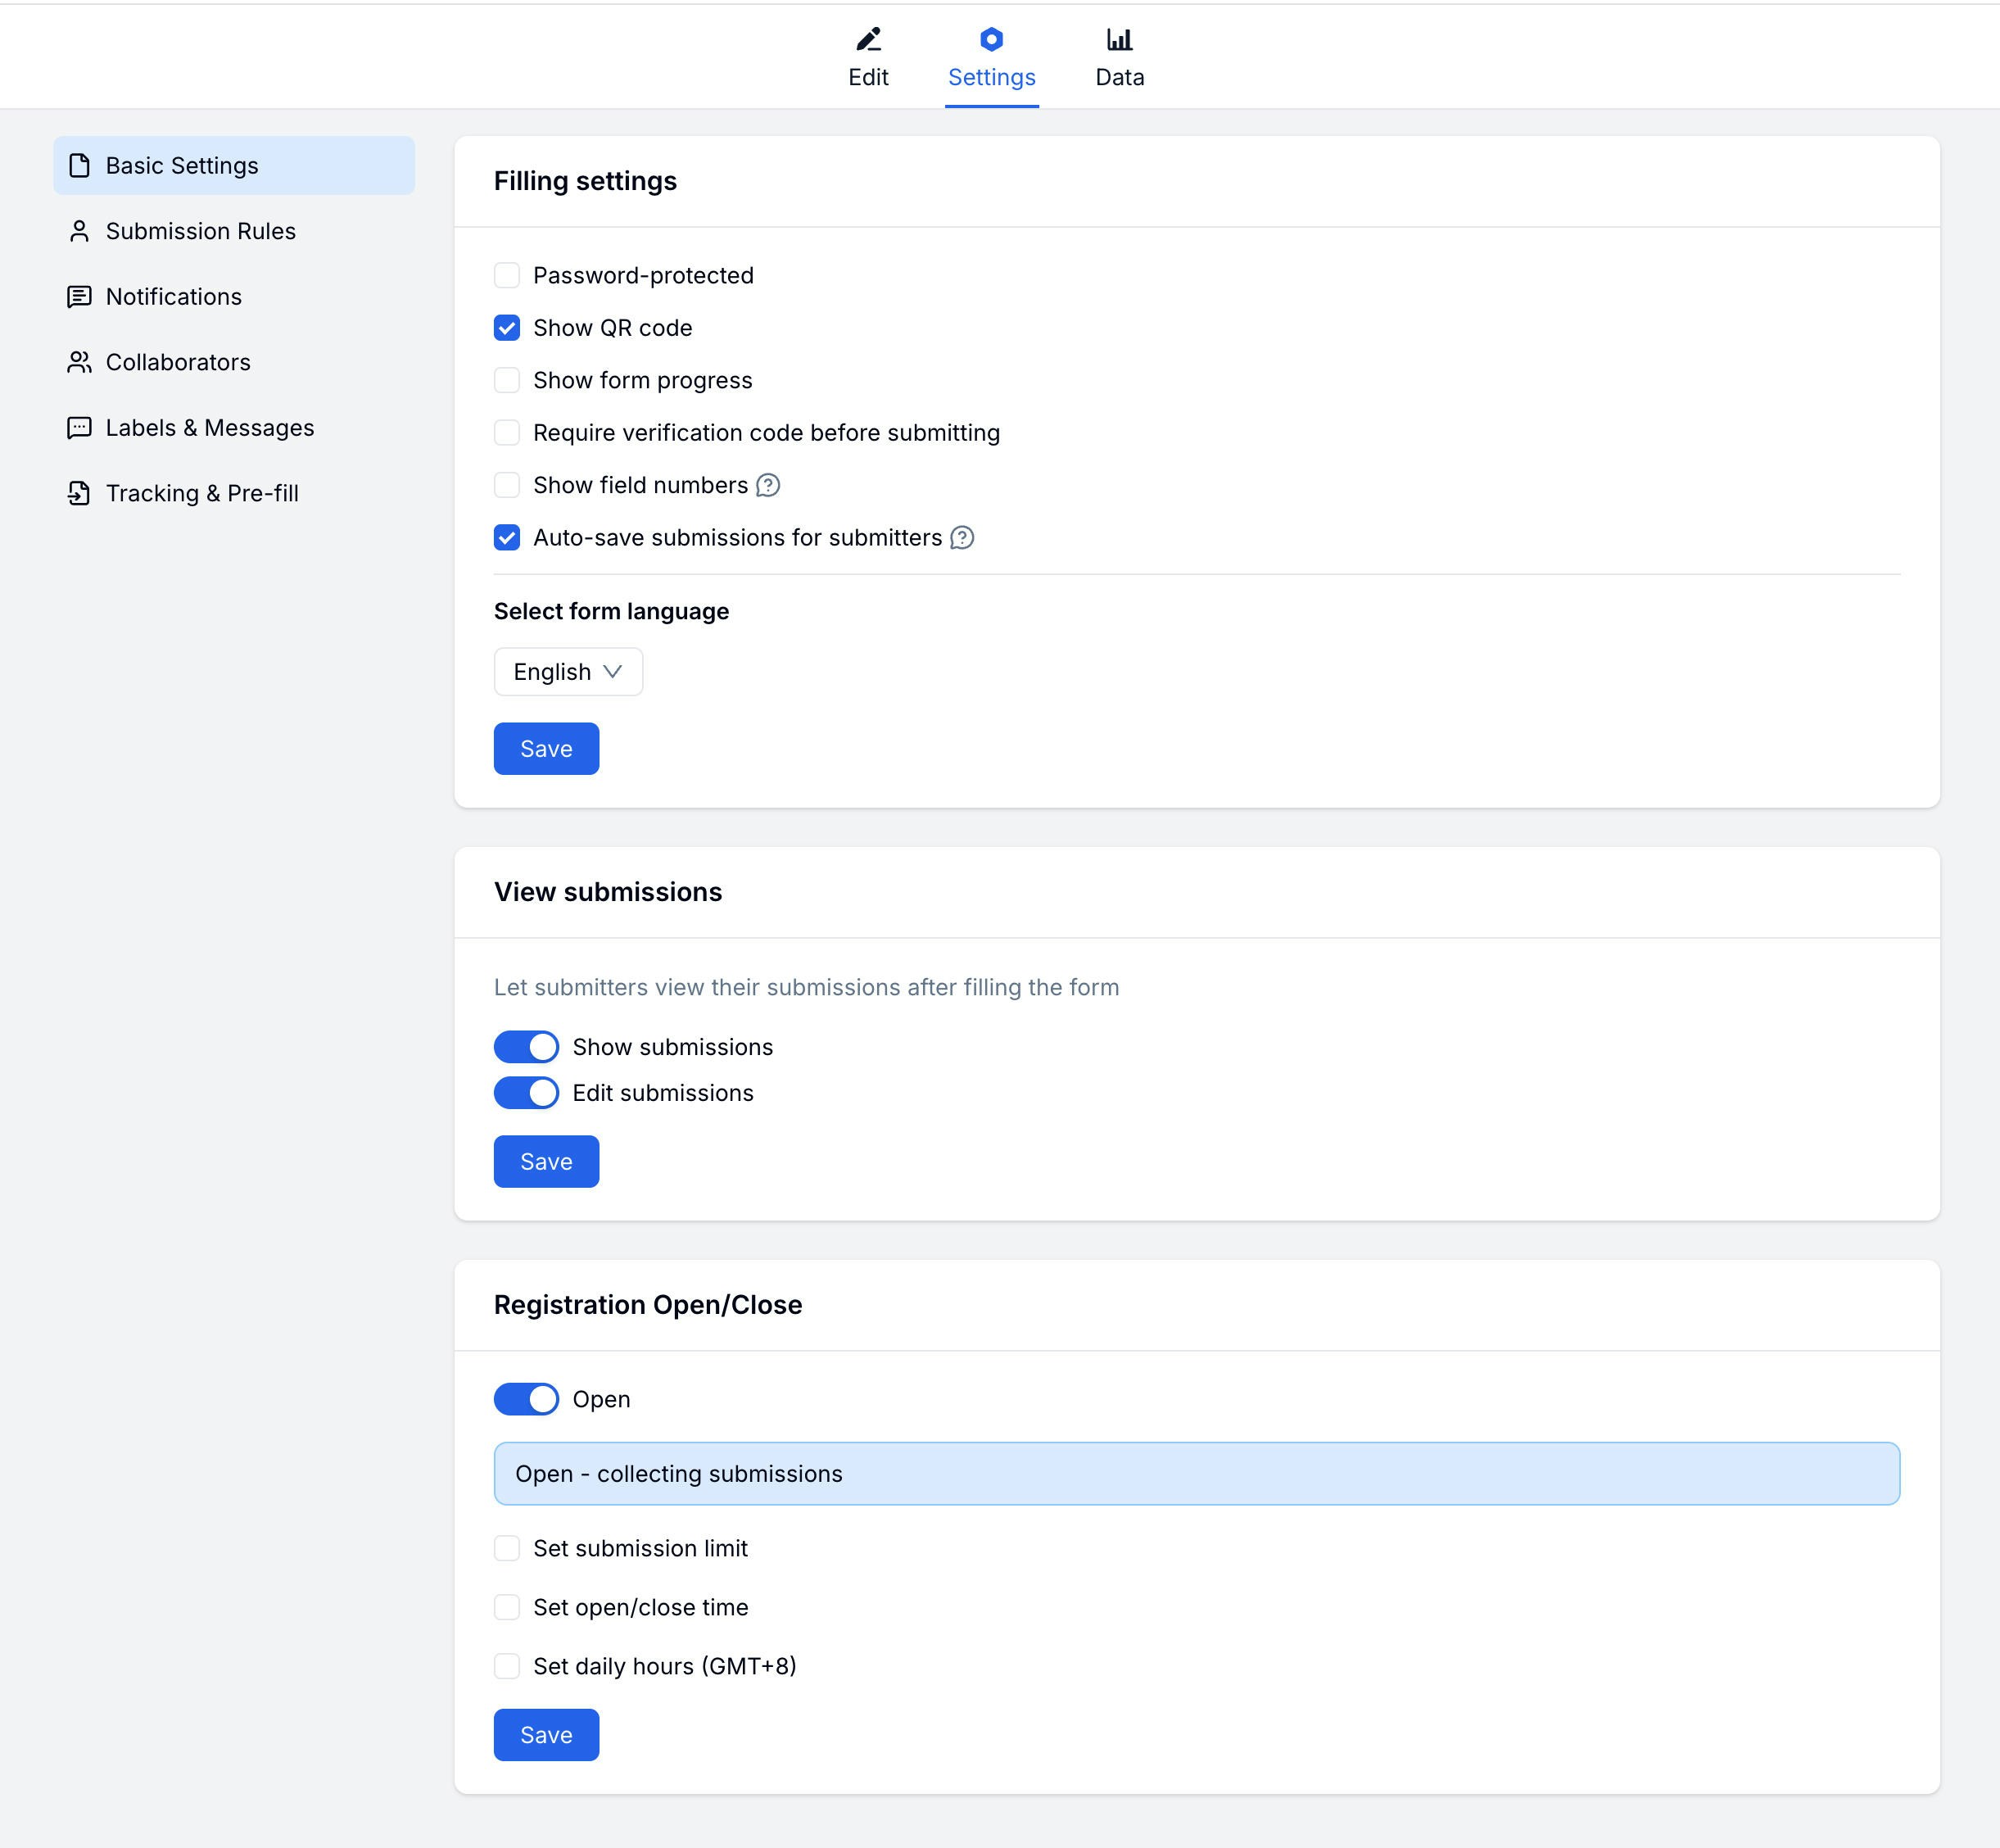The height and width of the screenshot is (1848, 2000).
Task: Click the Edit pencil icon
Action: click(868, 39)
